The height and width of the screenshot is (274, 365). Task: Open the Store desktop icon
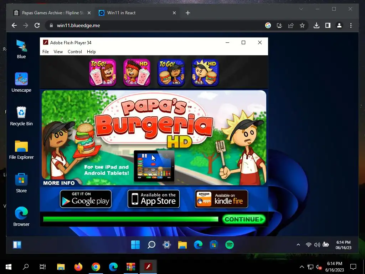[x=21, y=183]
